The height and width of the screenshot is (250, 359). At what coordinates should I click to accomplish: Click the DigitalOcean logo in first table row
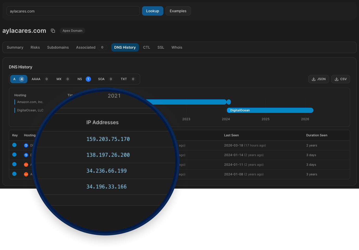pyautogui.click(x=26, y=145)
